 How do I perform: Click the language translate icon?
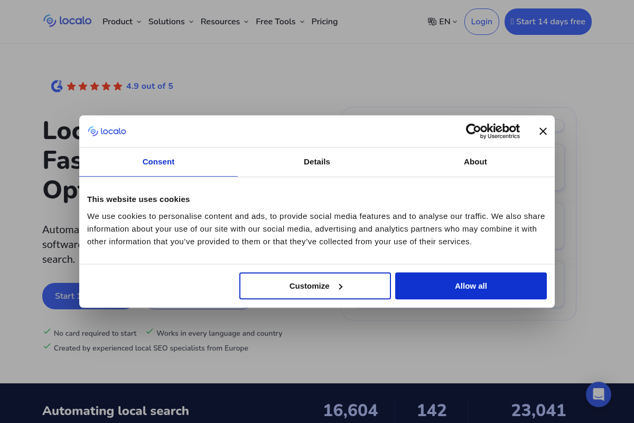(432, 22)
